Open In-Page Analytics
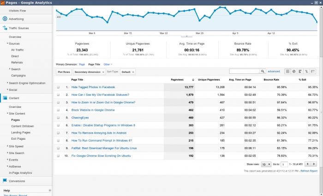Image resolution: width=323 pixels, height=196 pixels. (20, 173)
